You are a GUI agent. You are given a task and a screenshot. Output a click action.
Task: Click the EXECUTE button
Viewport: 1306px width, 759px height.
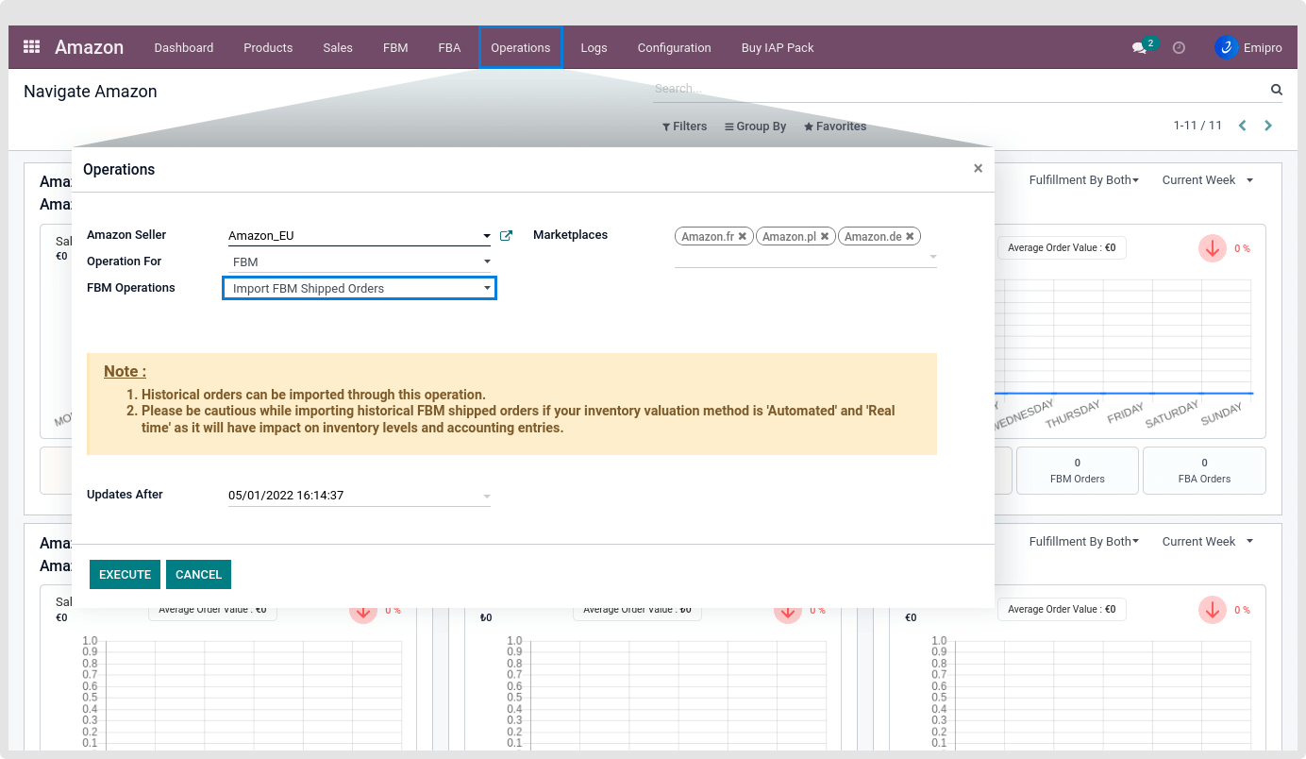pos(125,574)
